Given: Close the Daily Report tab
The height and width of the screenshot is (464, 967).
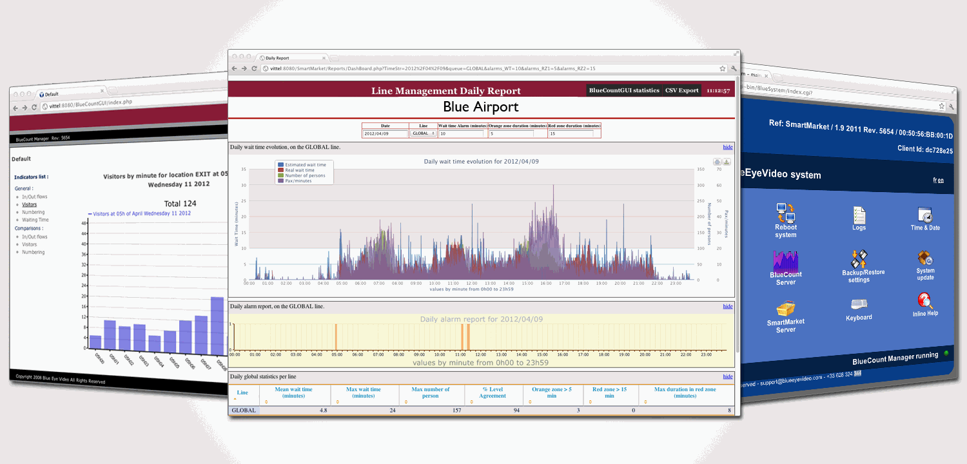Looking at the screenshot, I should click(324, 58).
